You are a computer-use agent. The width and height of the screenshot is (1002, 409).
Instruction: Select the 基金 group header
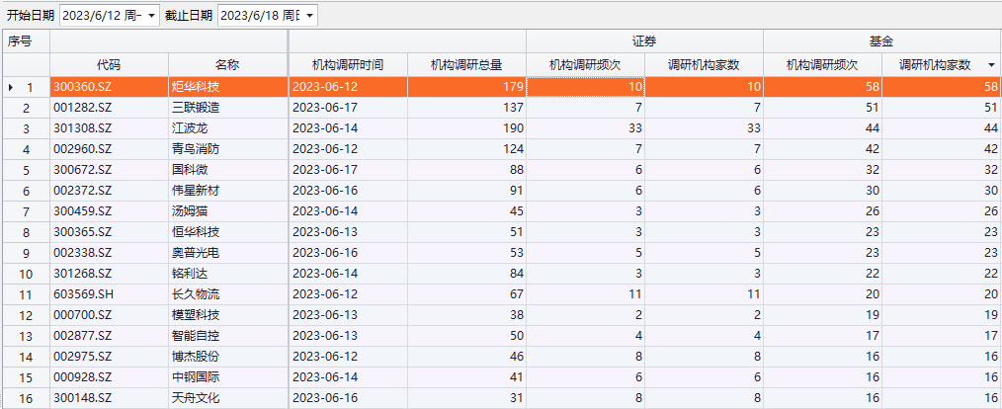coord(881,41)
